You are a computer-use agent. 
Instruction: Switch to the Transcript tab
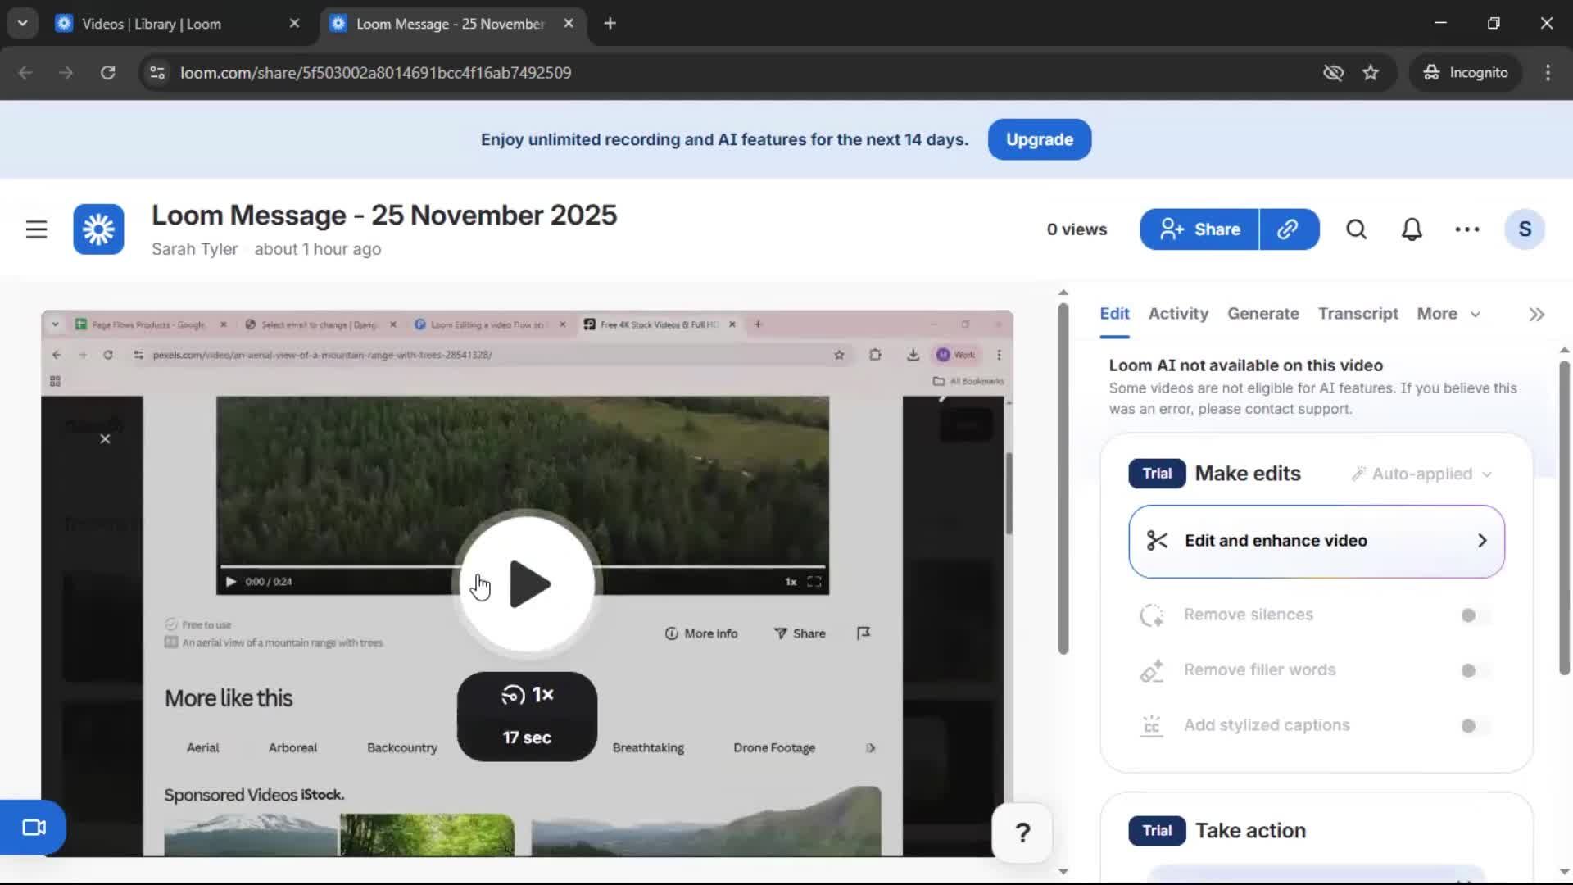point(1358,314)
